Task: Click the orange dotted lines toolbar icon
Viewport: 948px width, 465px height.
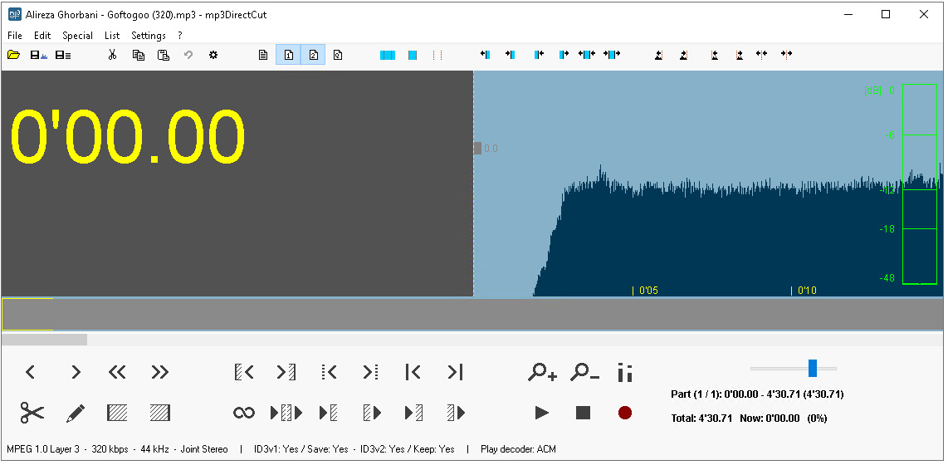Action: tap(437, 55)
